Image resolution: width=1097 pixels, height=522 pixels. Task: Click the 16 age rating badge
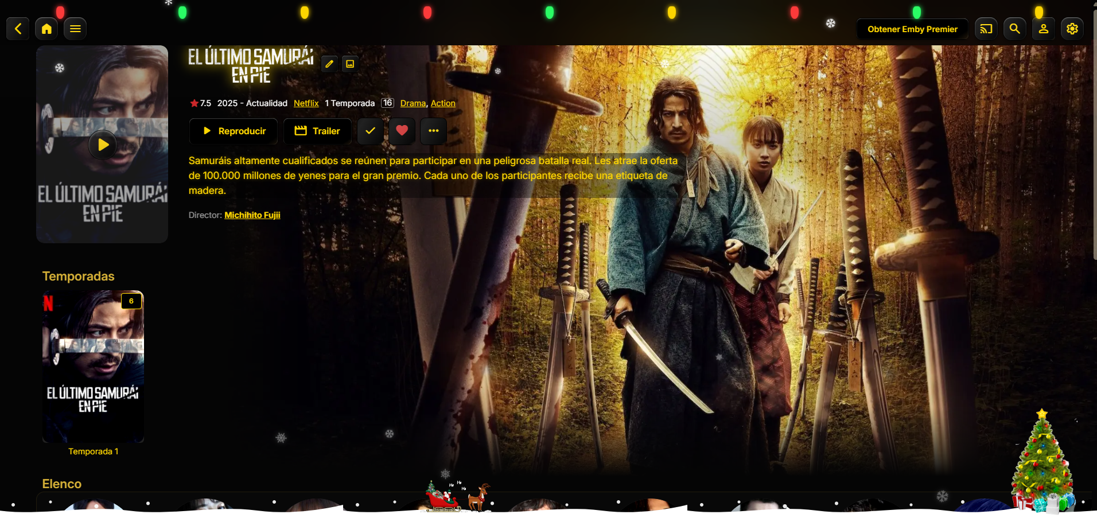387,103
